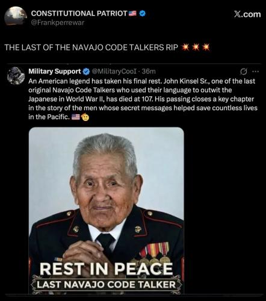This screenshot has width=266, height=301.
Task: Open the three-dot more menu on quoted post
Action: pos(256,72)
